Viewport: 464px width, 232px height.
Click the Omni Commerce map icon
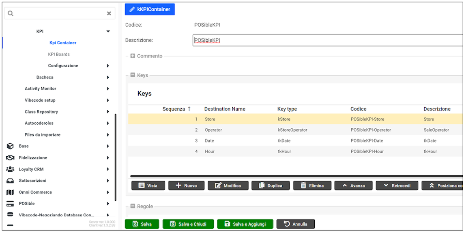pos(11,192)
